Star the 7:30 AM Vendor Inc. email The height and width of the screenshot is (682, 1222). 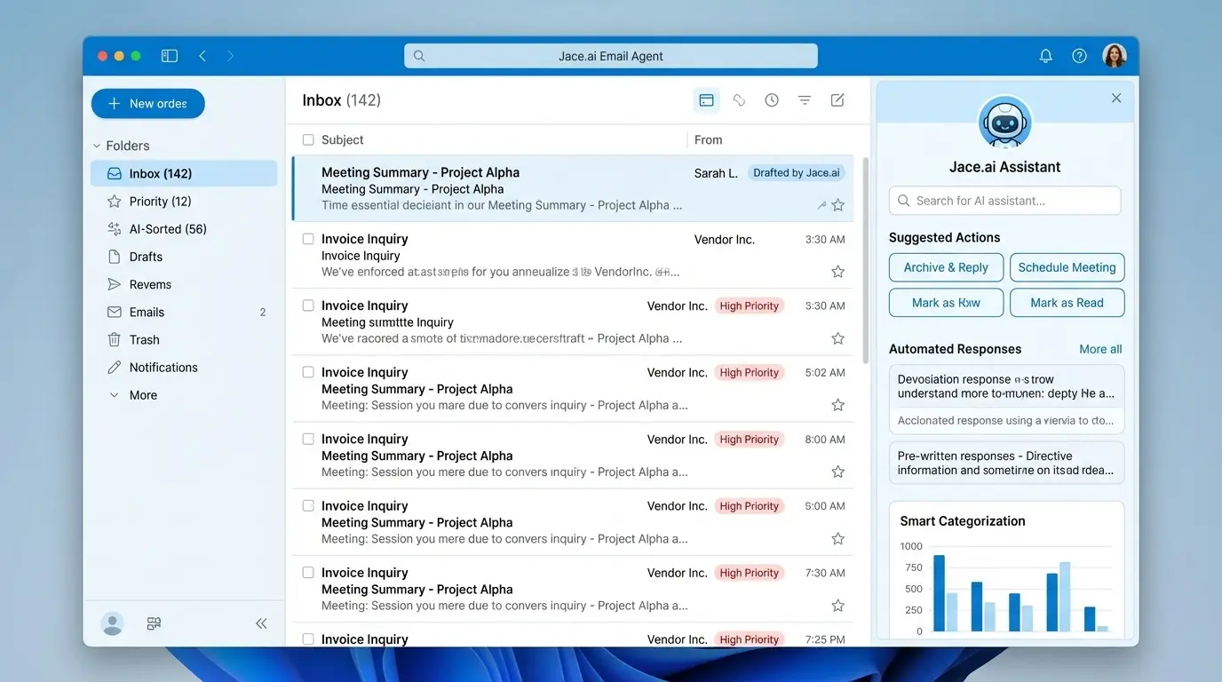[x=837, y=606]
